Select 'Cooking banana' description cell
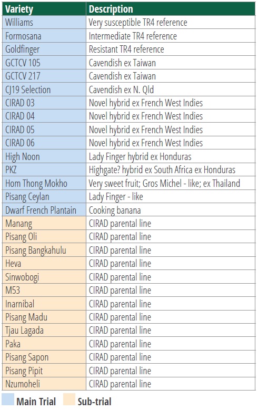The width and height of the screenshot is (258, 410). click(x=171, y=209)
